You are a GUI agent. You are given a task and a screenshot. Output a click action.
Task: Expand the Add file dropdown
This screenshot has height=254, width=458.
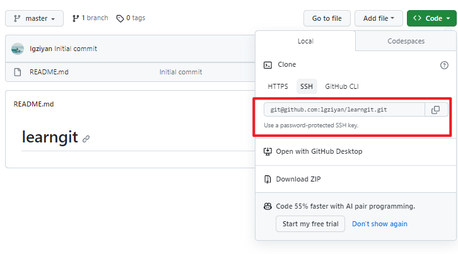pyautogui.click(x=379, y=18)
